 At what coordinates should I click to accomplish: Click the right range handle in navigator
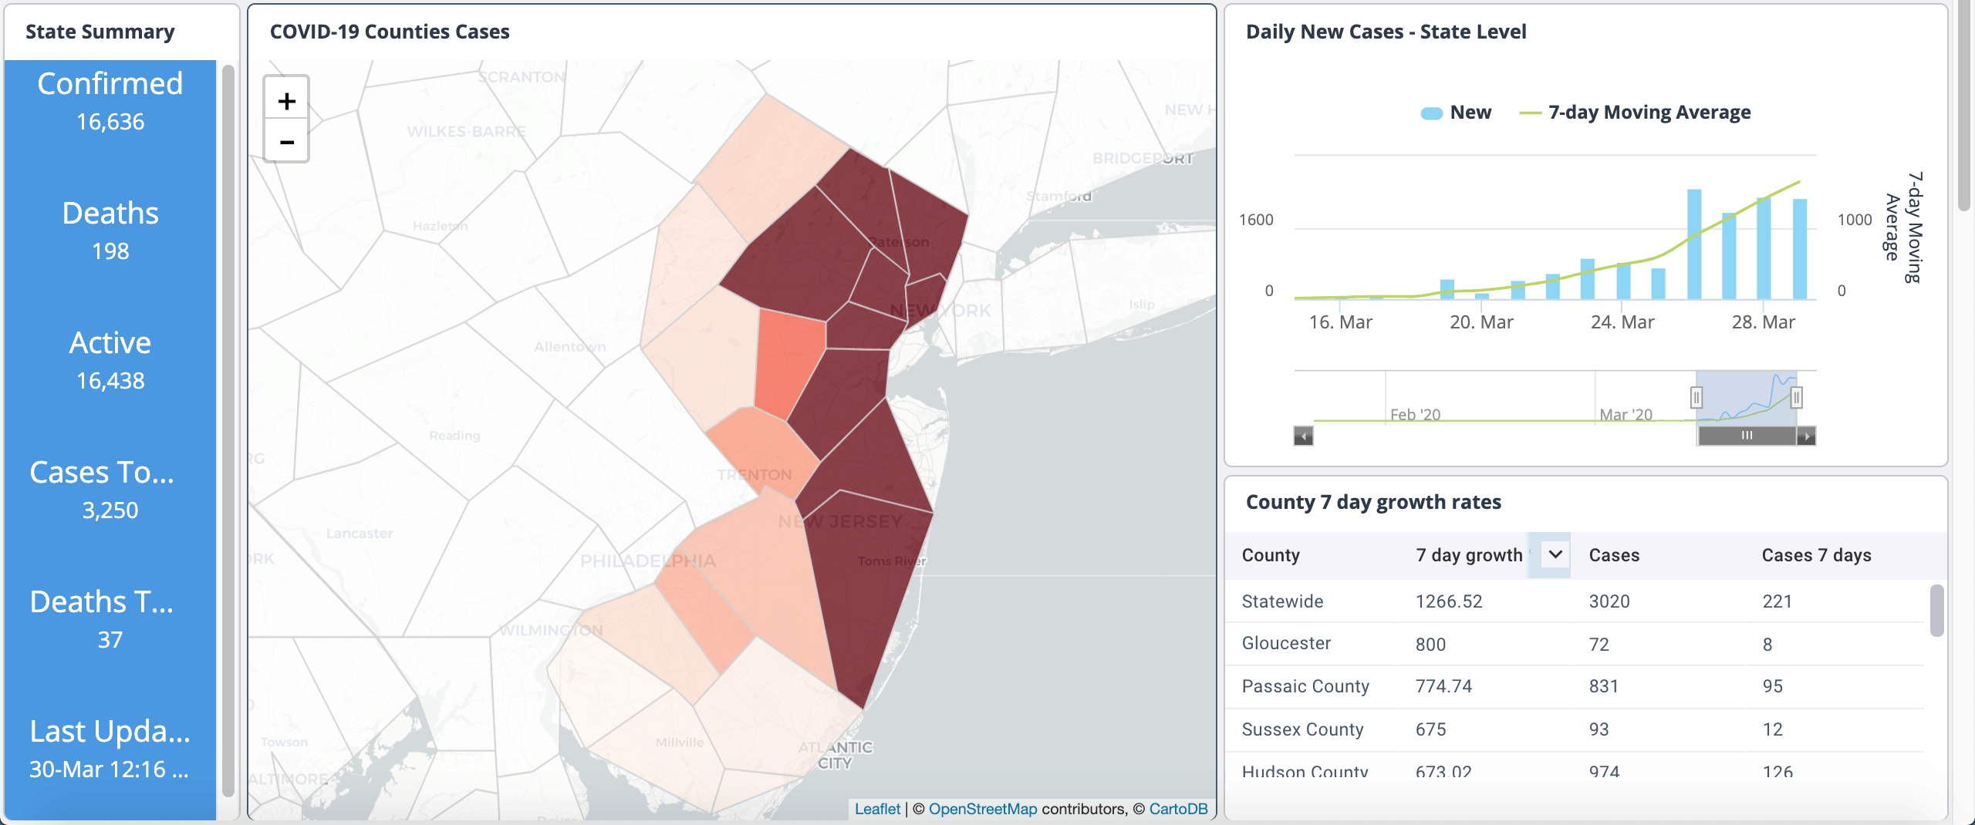1797,398
